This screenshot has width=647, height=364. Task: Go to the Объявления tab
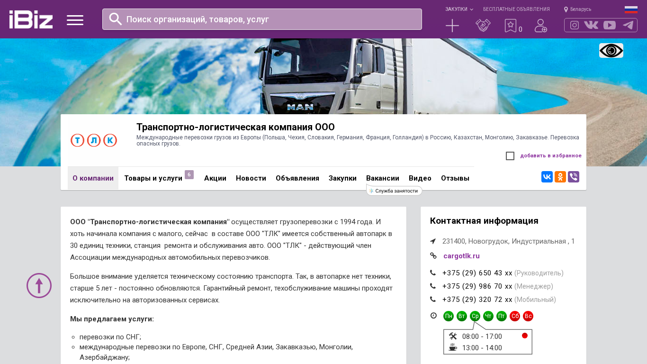[x=297, y=178]
